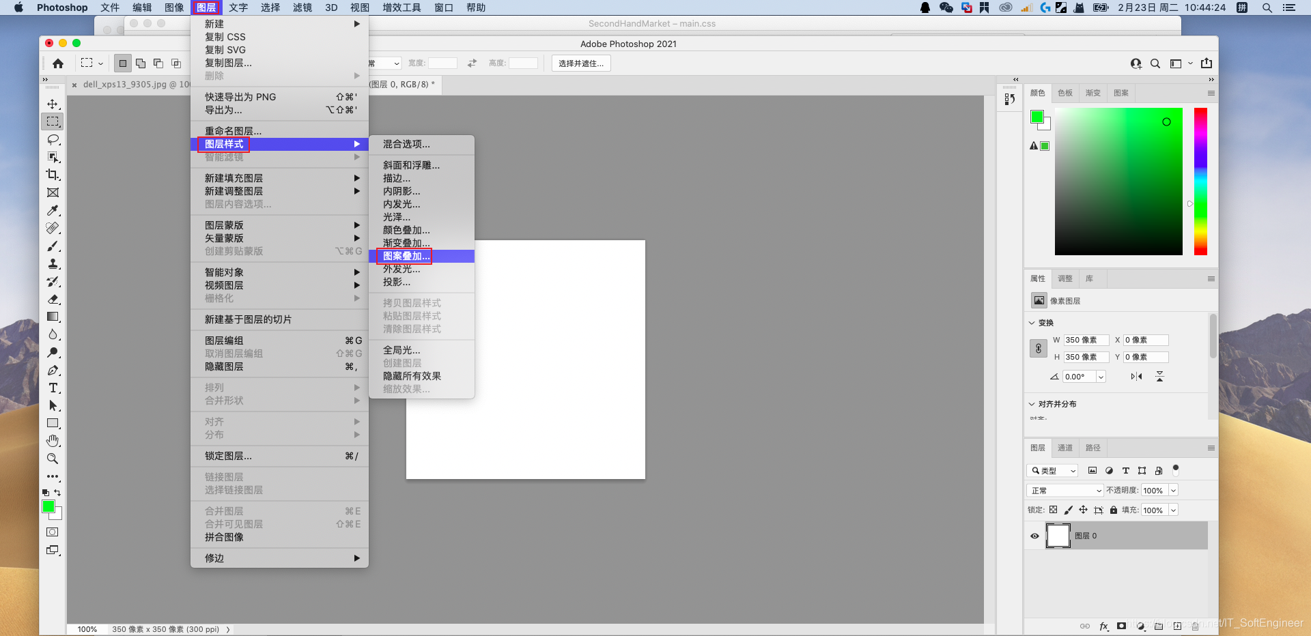Screen dimensions: 1311x636
Task: Select the Eyedropper tool
Action: (53, 210)
